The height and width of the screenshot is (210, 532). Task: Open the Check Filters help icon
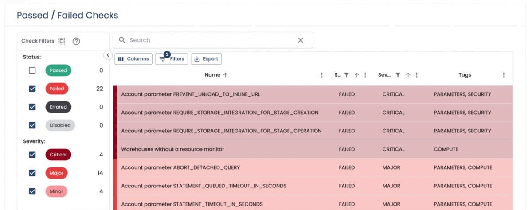pos(76,41)
